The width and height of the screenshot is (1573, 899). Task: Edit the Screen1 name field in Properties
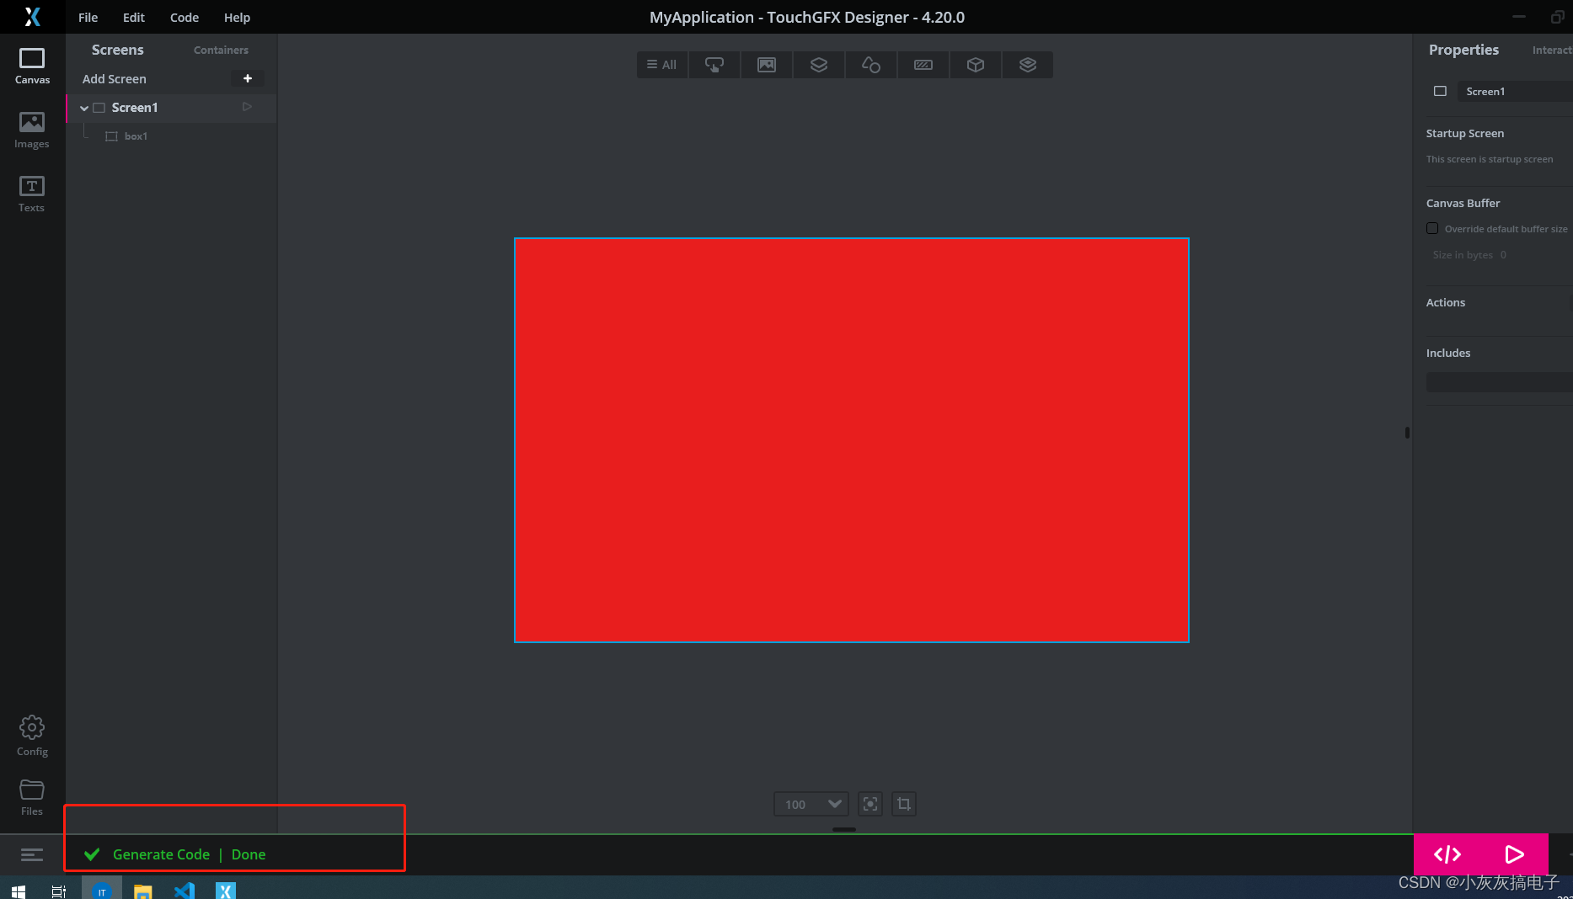click(1515, 92)
